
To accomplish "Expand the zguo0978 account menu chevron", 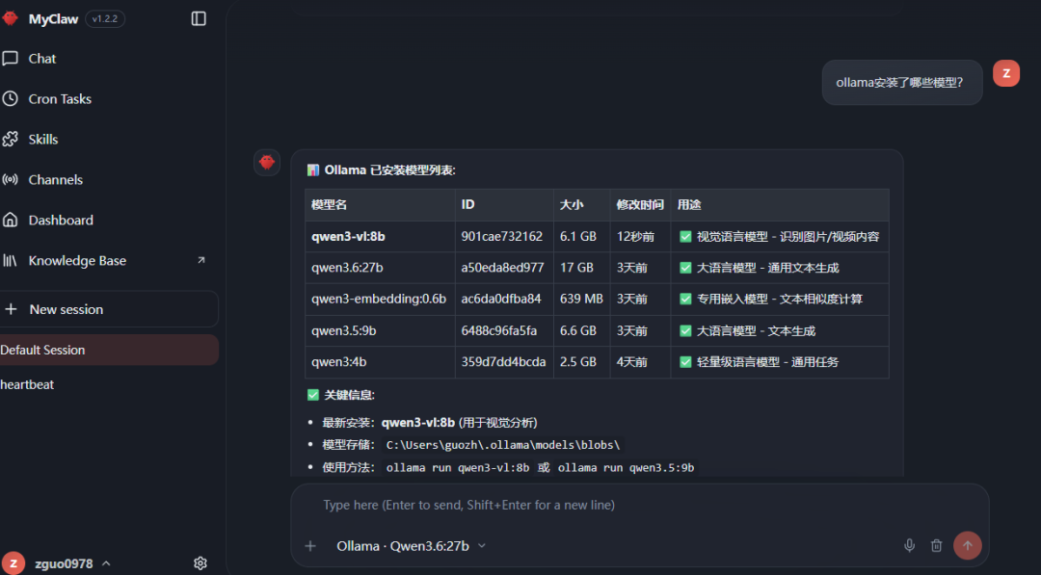I will click(x=106, y=563).
